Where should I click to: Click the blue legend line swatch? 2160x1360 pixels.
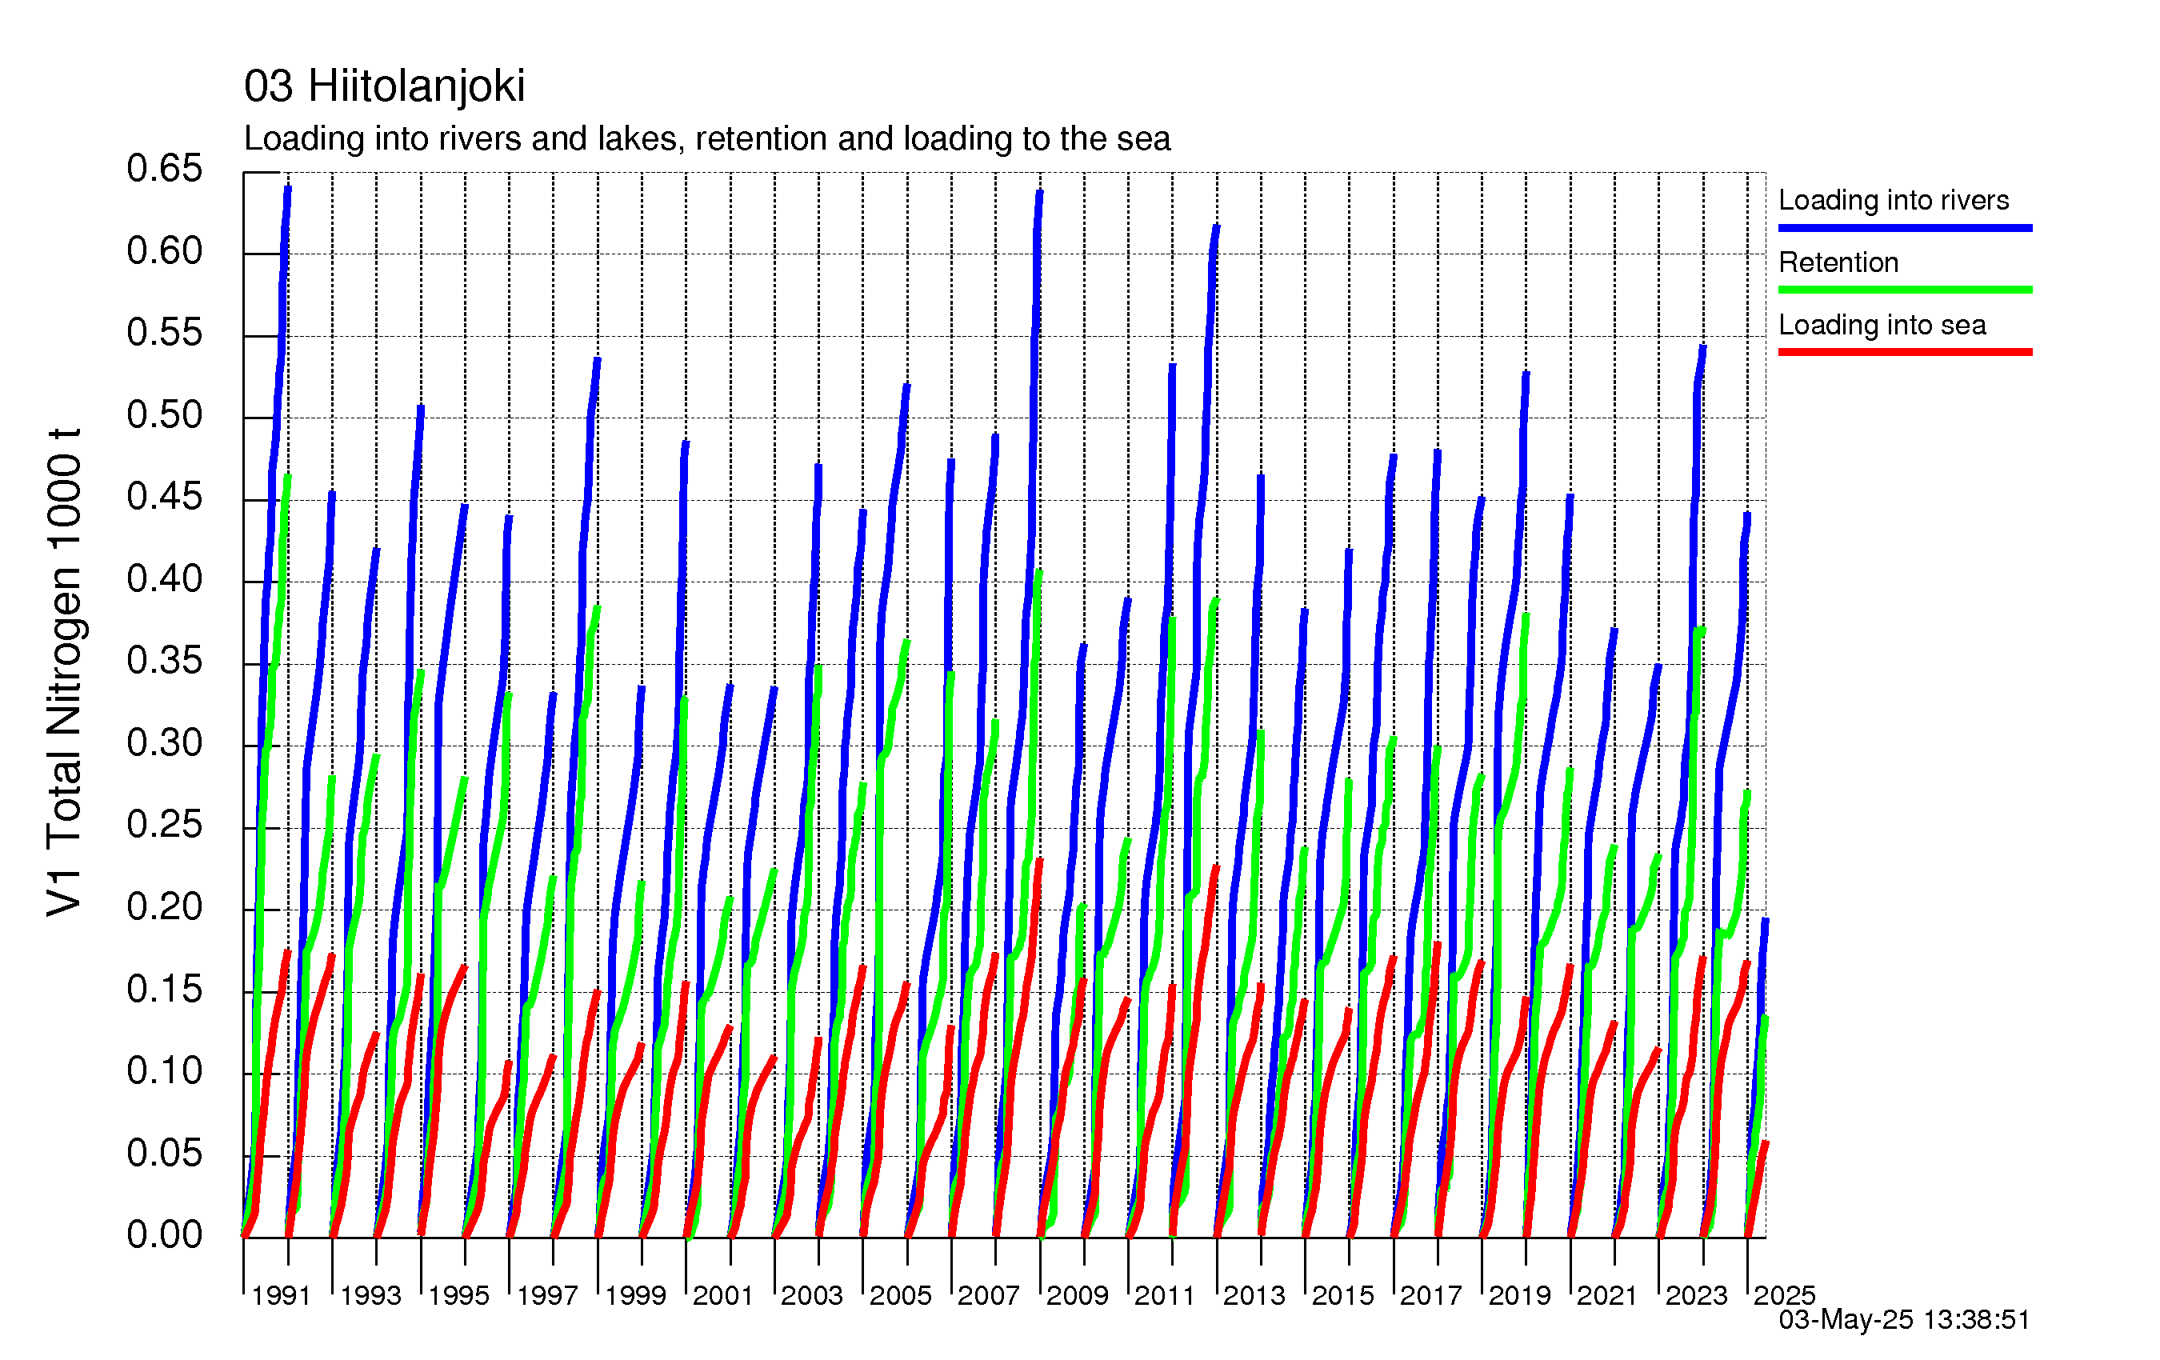(1906, 228)
